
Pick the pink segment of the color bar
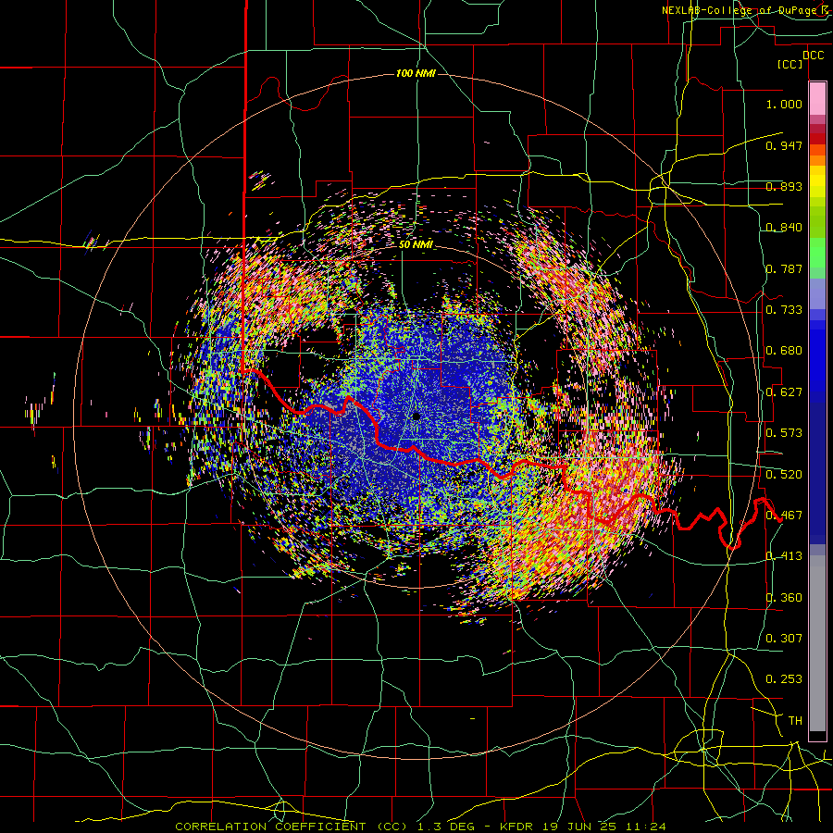pos(817,99)
